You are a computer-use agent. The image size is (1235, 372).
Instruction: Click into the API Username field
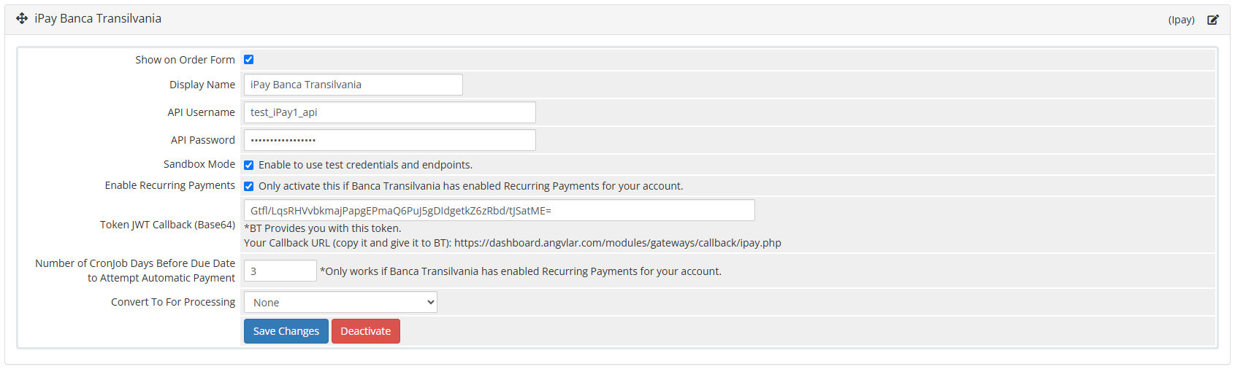click(390, 112)
